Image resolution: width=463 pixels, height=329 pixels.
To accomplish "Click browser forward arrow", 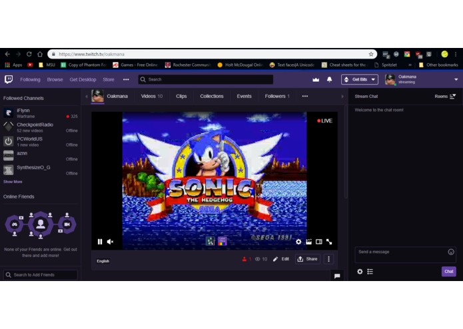I will pos(18,54).
